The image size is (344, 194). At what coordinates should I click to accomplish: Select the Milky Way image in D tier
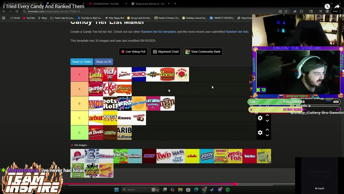point(110,133)
